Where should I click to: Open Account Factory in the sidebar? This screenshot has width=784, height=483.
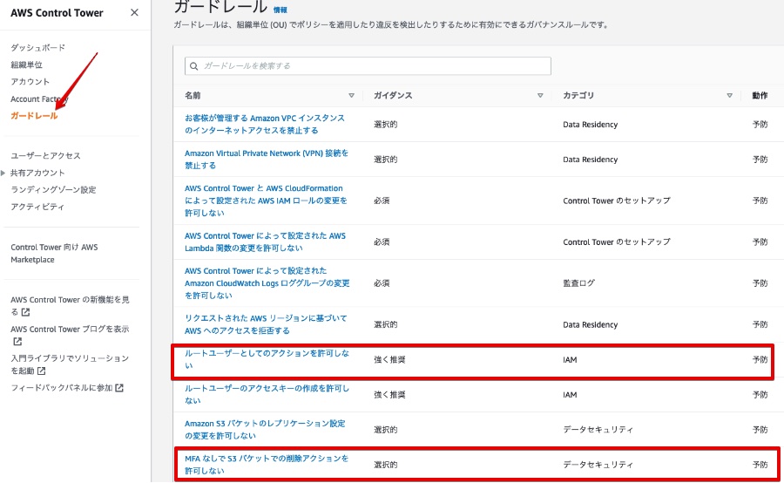39,99
